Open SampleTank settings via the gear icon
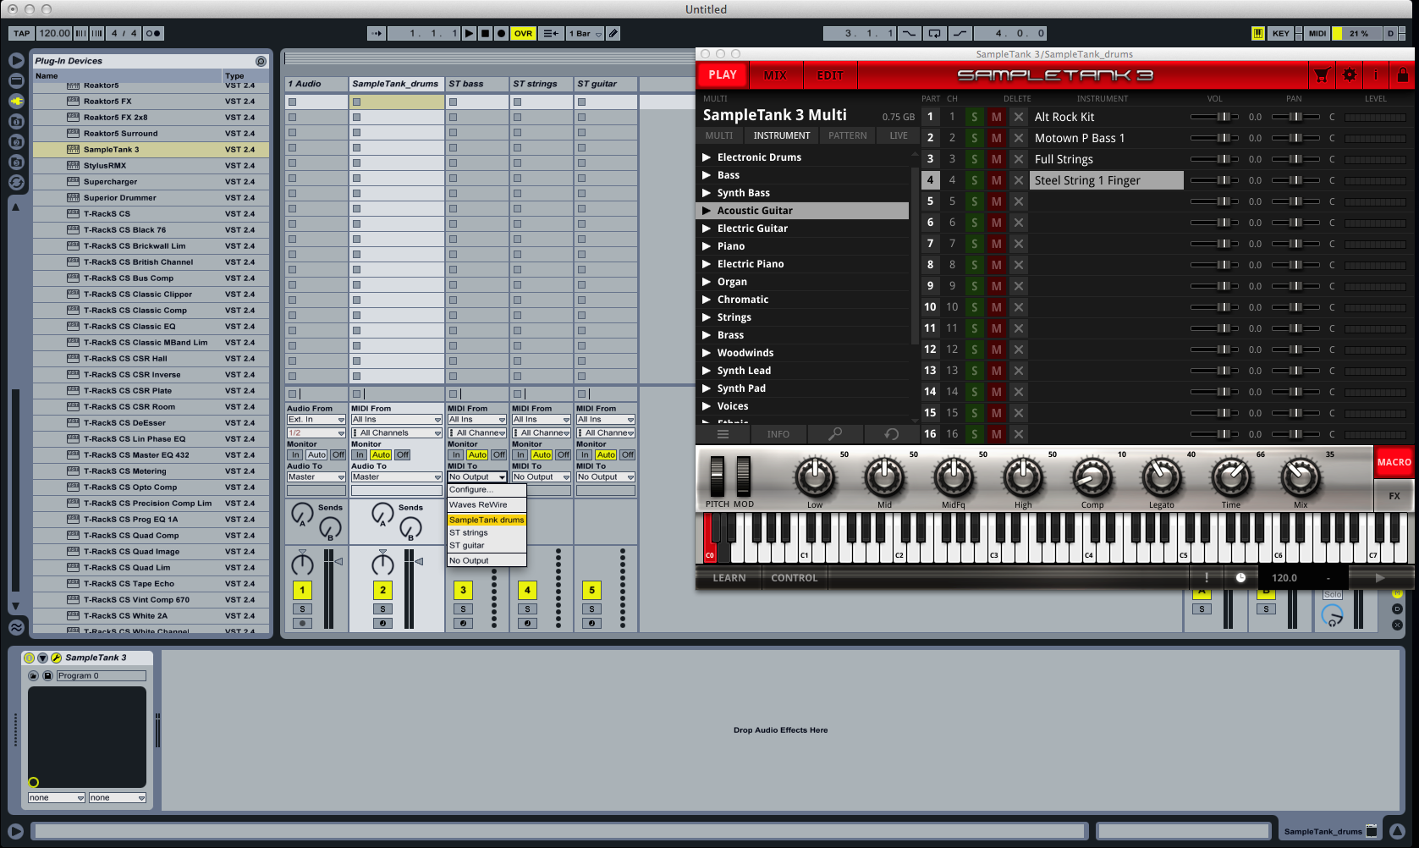 tap(1349, 74)
